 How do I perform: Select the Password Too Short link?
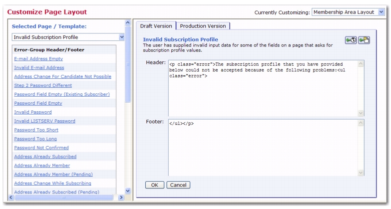36,130
